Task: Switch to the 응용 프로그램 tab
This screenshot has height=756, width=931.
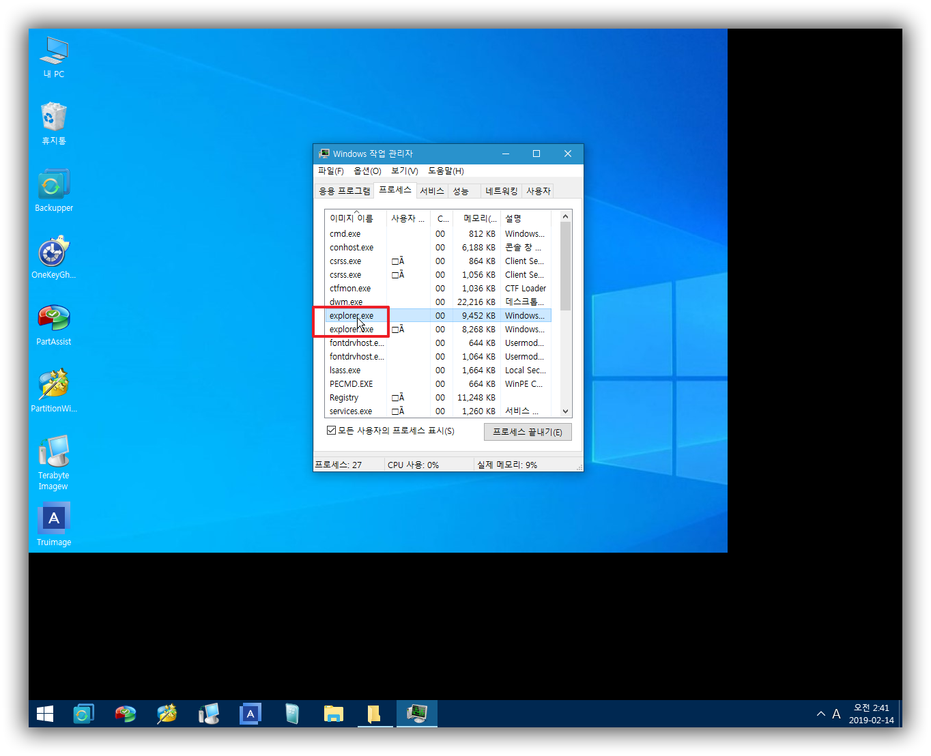Action: pyautogui.click(x=345, y=191)
